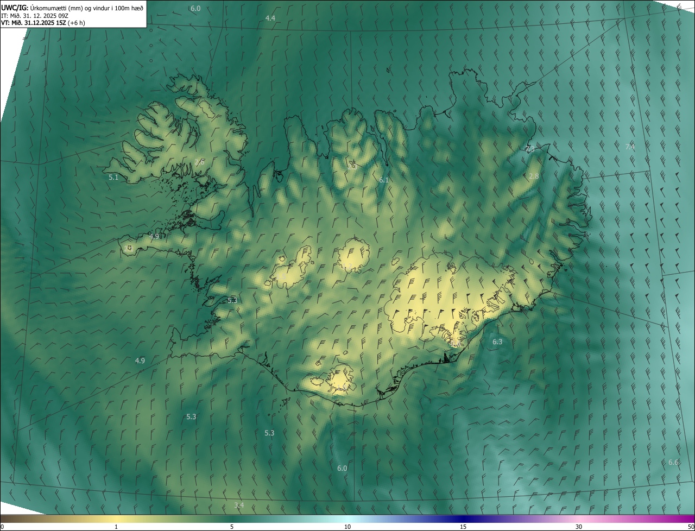Click the map value label "4.4"
Image resolution: width=695 pixels, height=531 pixels.
tap(270, 18)
